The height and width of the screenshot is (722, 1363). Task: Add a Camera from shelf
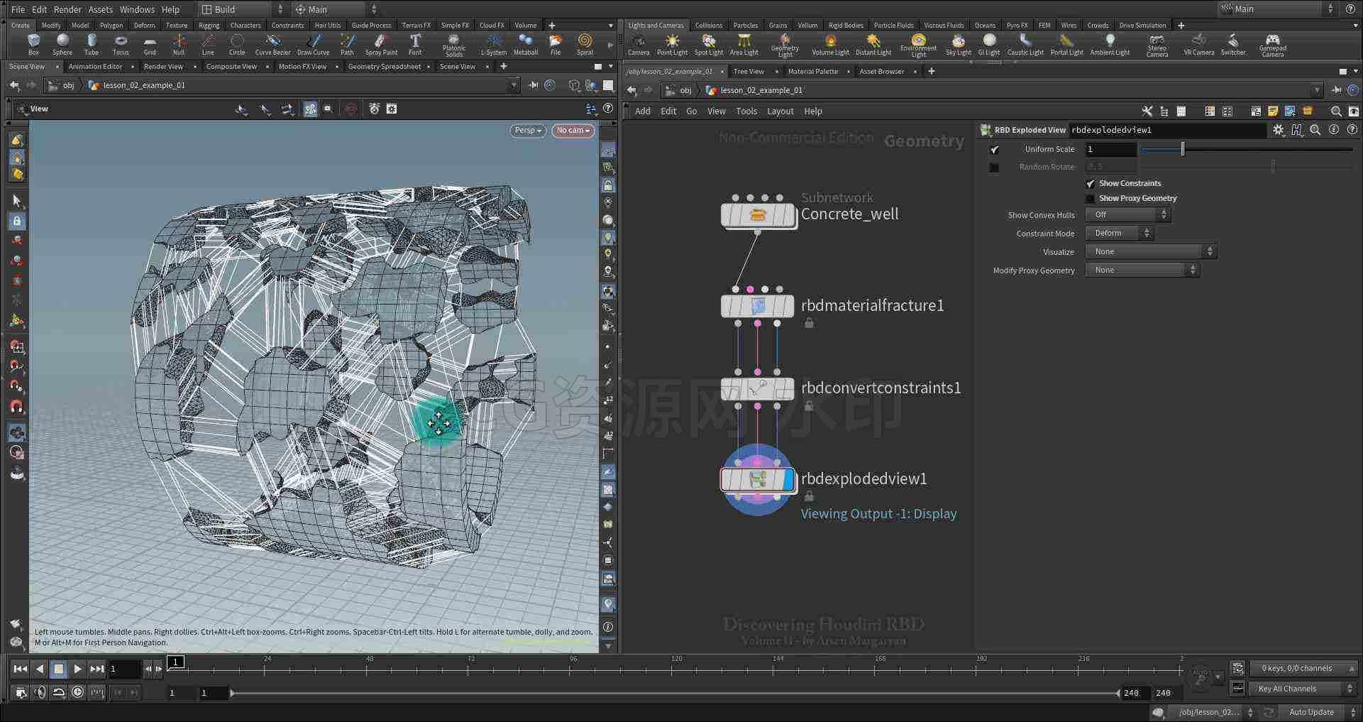tap(639, 44)
